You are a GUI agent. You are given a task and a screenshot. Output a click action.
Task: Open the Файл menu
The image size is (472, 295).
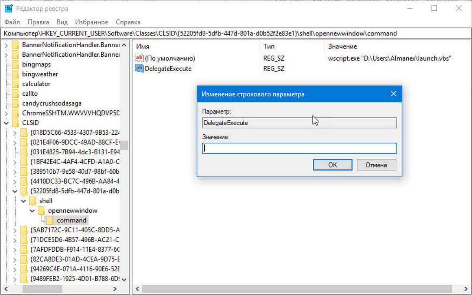12,22
